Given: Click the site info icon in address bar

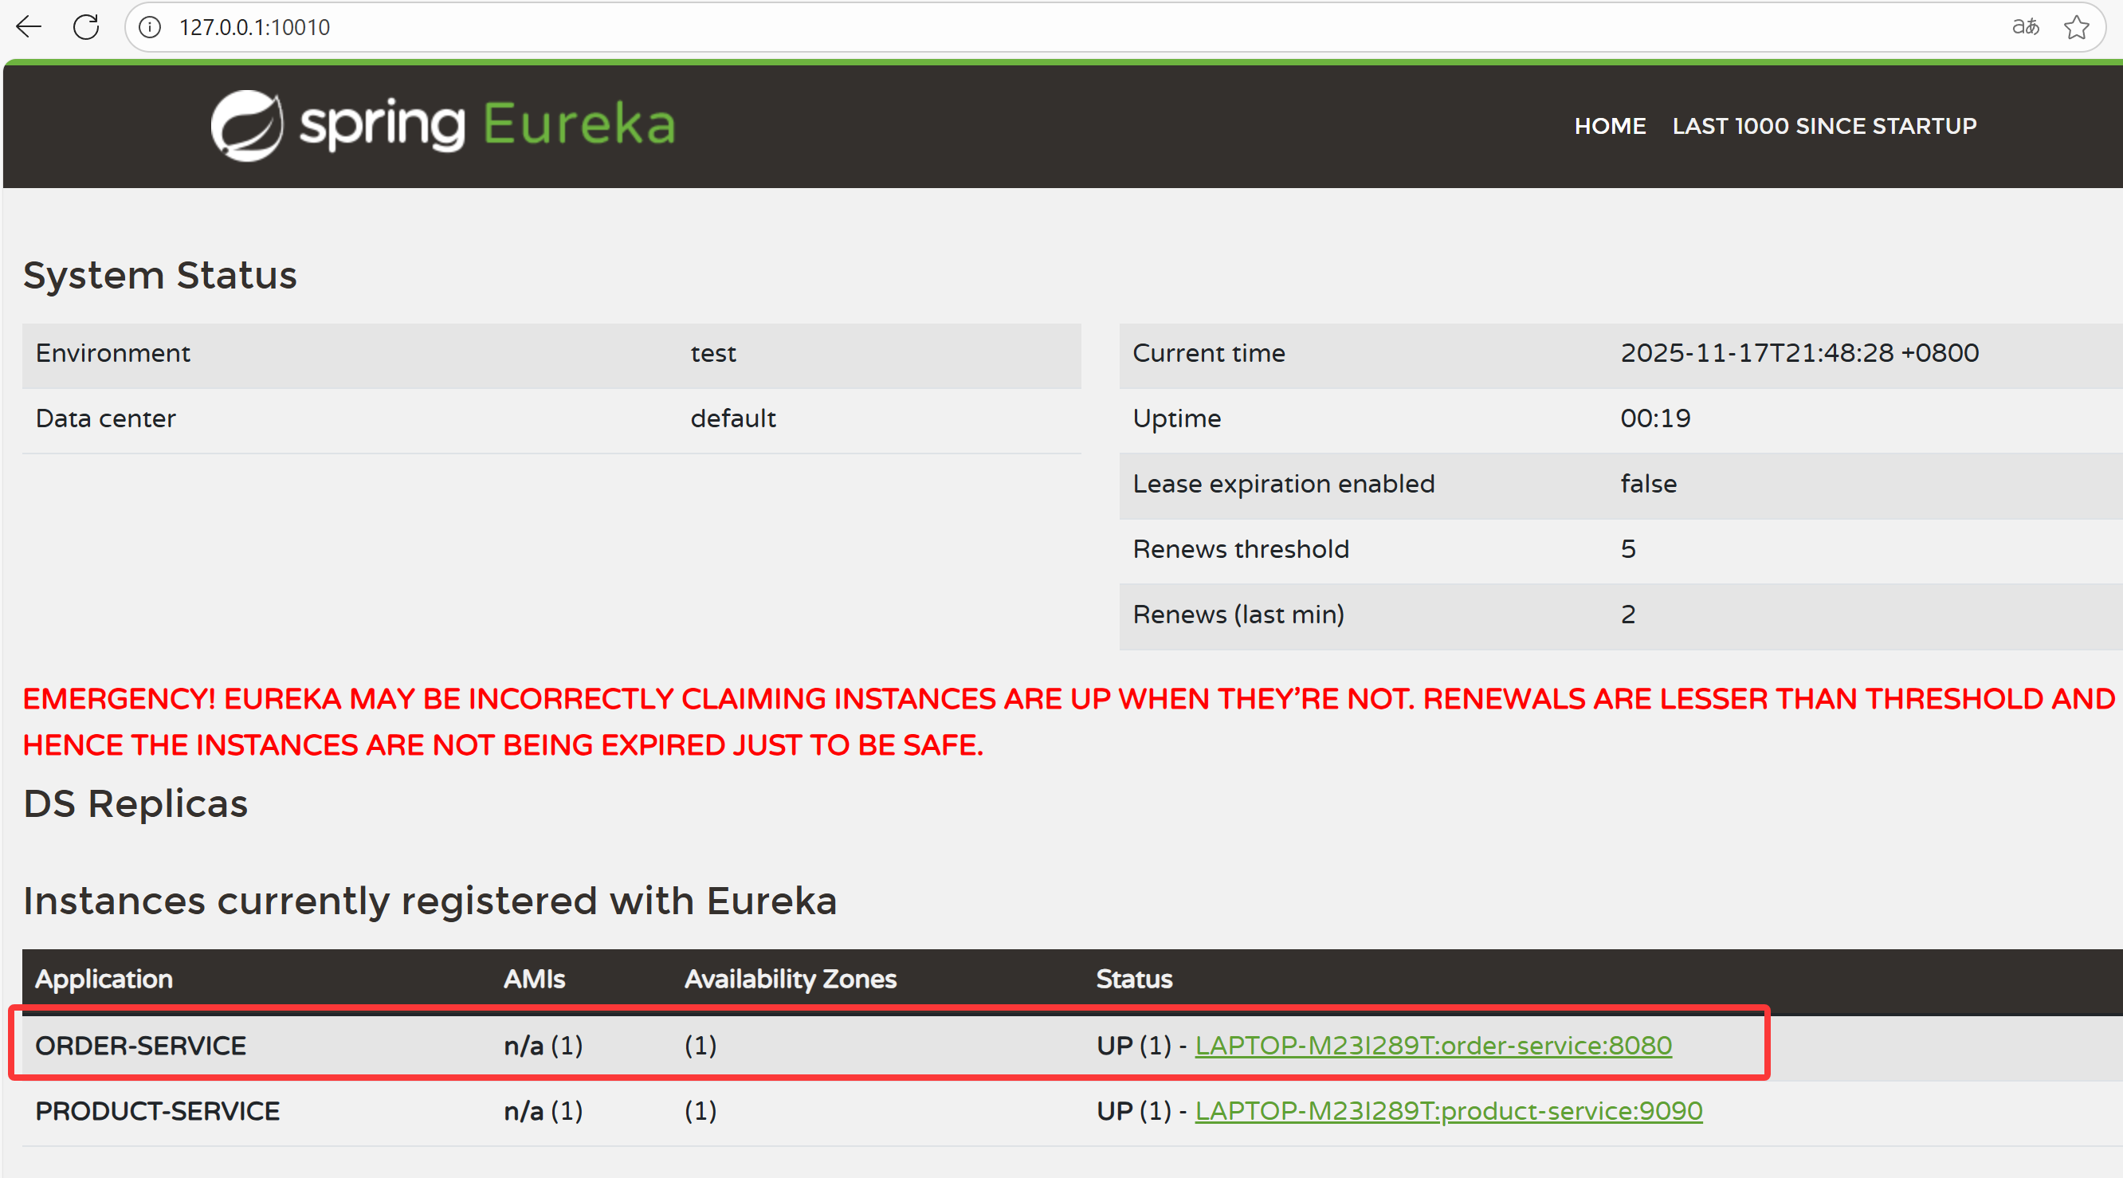Looking at the screenshot, I should (x=150, y=27).
